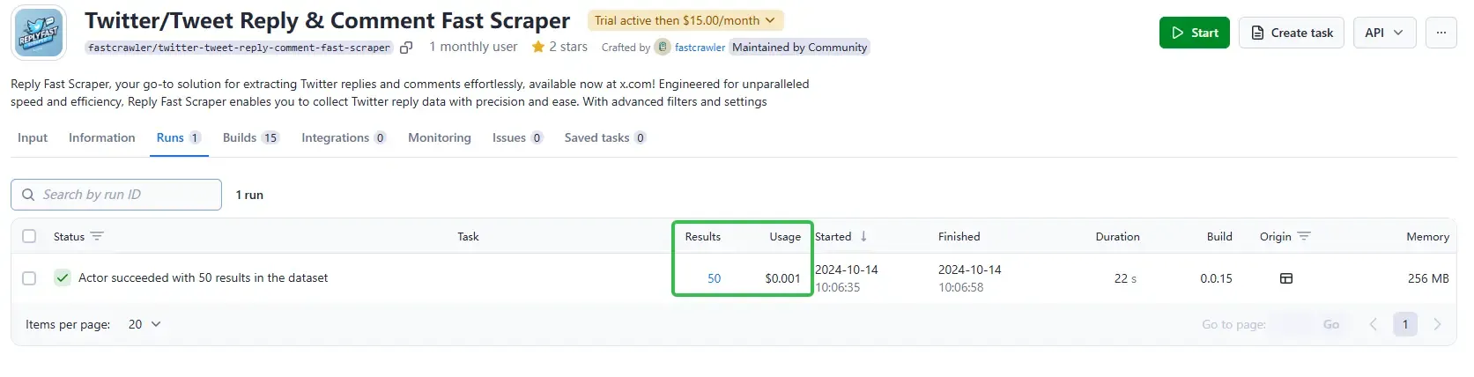Screen dimensions: 1474x377
Task: Click the Status column filter icon
Action: click(x=97, y=236)
